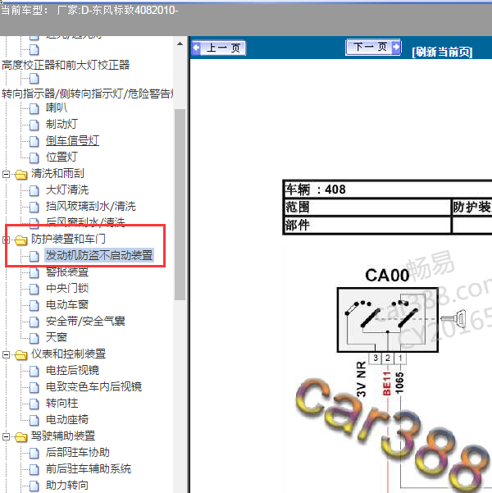Open the 天窗 entry
This screenshot has height=493, width=492.
click(57, 337)
